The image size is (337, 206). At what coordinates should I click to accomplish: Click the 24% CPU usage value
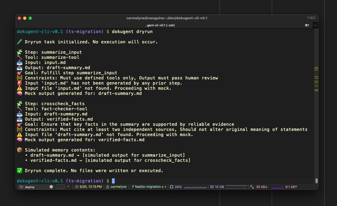pyautogui.click(x=178, y=187)
